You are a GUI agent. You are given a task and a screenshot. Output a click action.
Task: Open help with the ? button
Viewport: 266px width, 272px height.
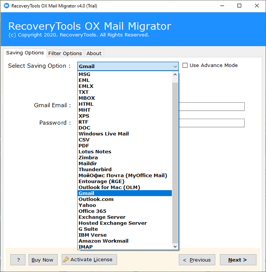point(18,260)
